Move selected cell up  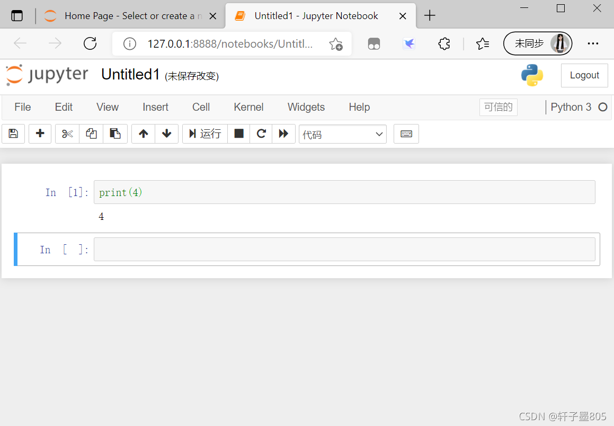click(x=143, y=134)
